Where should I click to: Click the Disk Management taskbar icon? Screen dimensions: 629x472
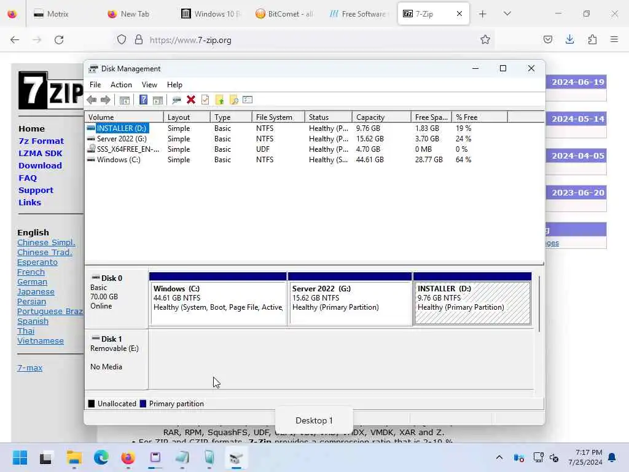point(236,457)
